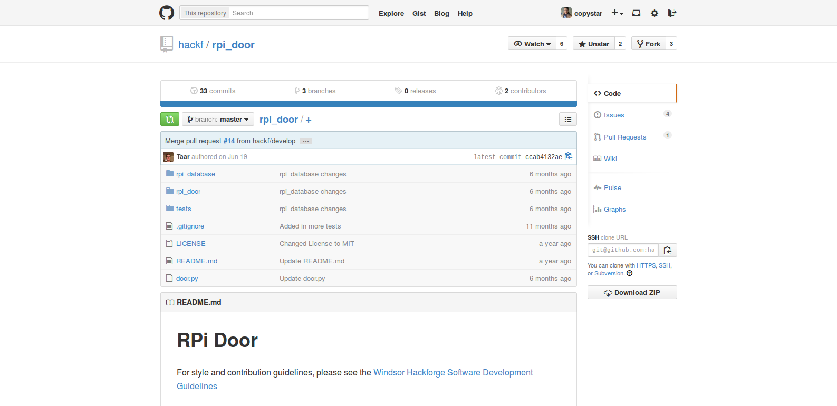This screenshot has height=406, width=837.
Task: Focus the repository search field
Action: pyautogui.click(x=299, y=13)
